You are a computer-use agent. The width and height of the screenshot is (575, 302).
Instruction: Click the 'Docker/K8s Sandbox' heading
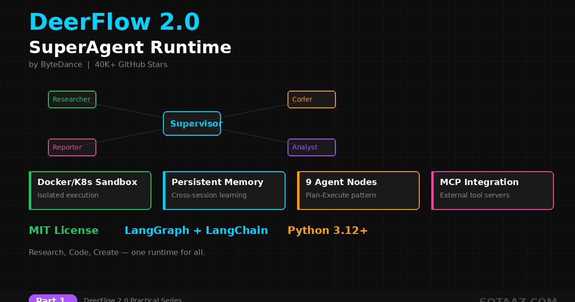(x=87, y=182)
